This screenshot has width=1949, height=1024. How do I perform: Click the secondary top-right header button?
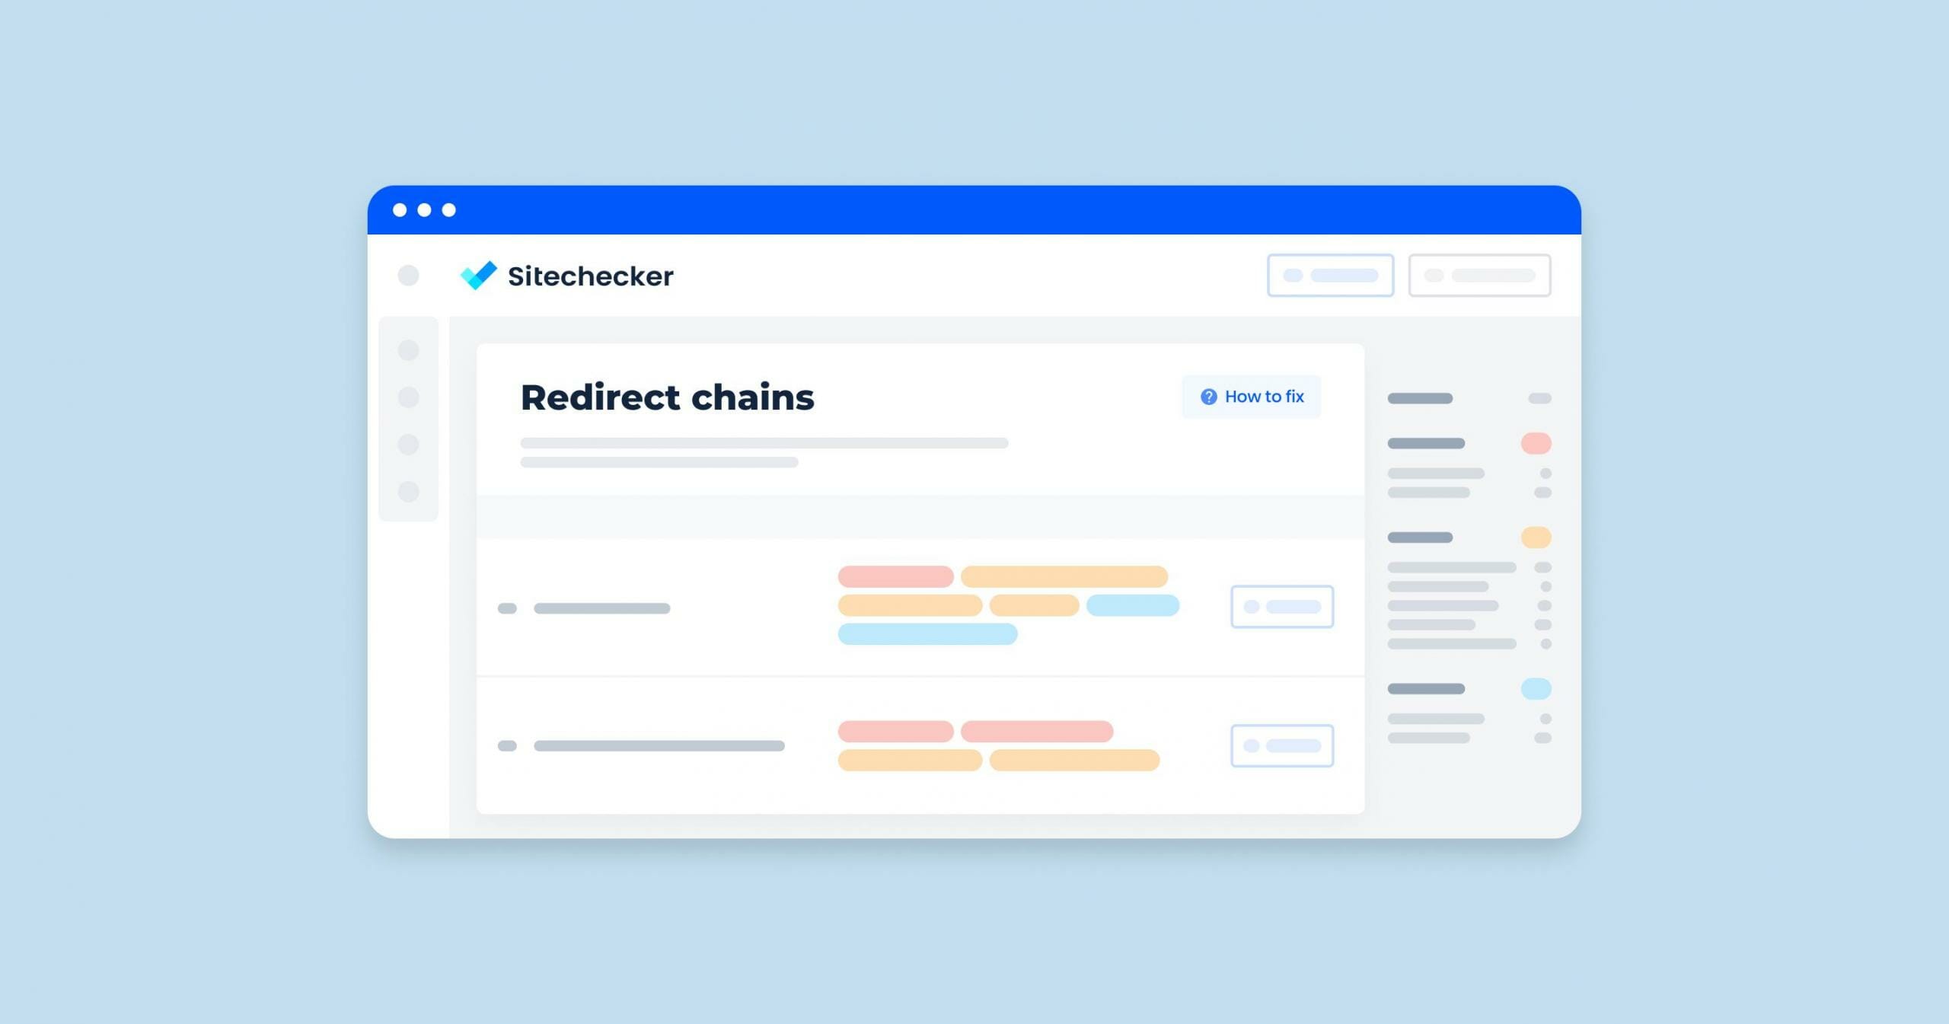point(1481,275)
